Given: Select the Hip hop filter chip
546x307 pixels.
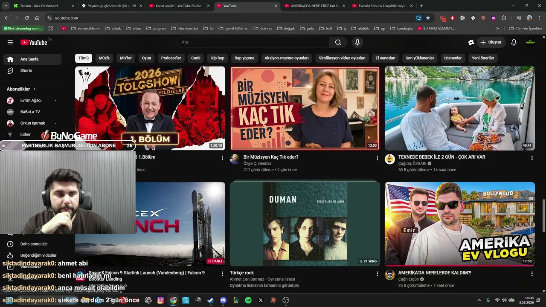Looking at the screenshot, I should pyautogui.click(x=217, y=58).
